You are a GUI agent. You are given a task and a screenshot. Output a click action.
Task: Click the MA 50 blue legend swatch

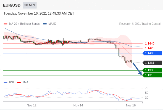pyautogui.click(x=45, y=24)
